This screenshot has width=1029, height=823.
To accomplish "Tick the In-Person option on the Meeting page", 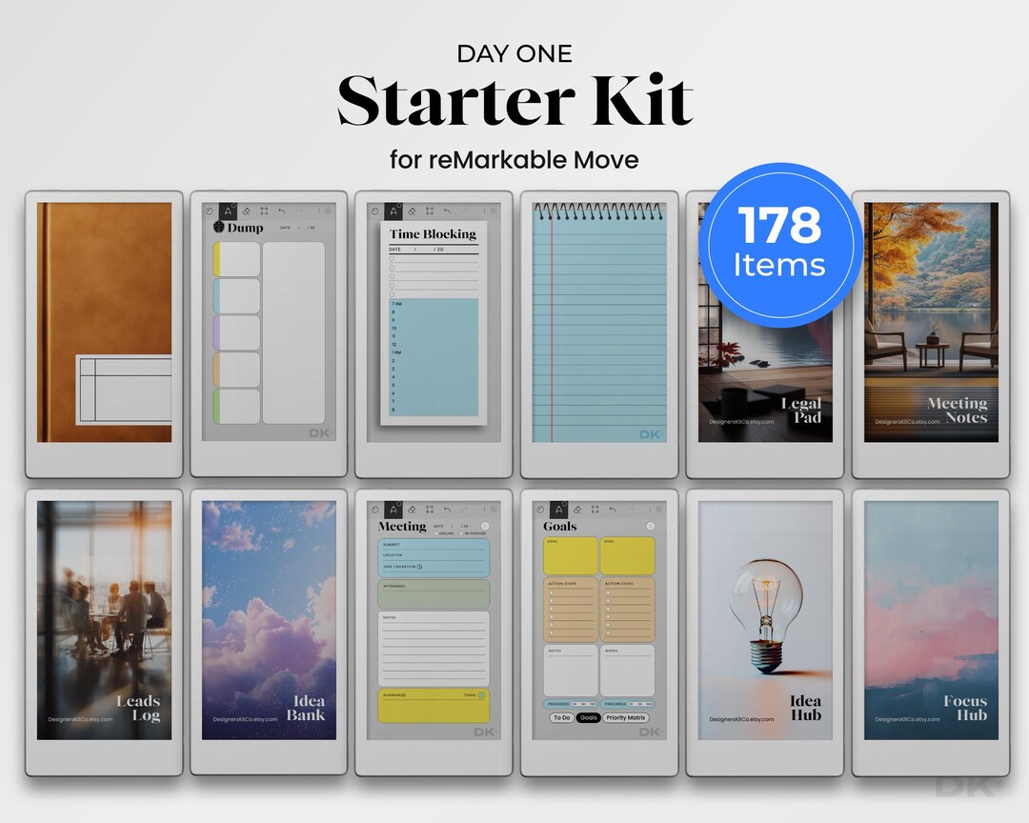I will point(463,533).
